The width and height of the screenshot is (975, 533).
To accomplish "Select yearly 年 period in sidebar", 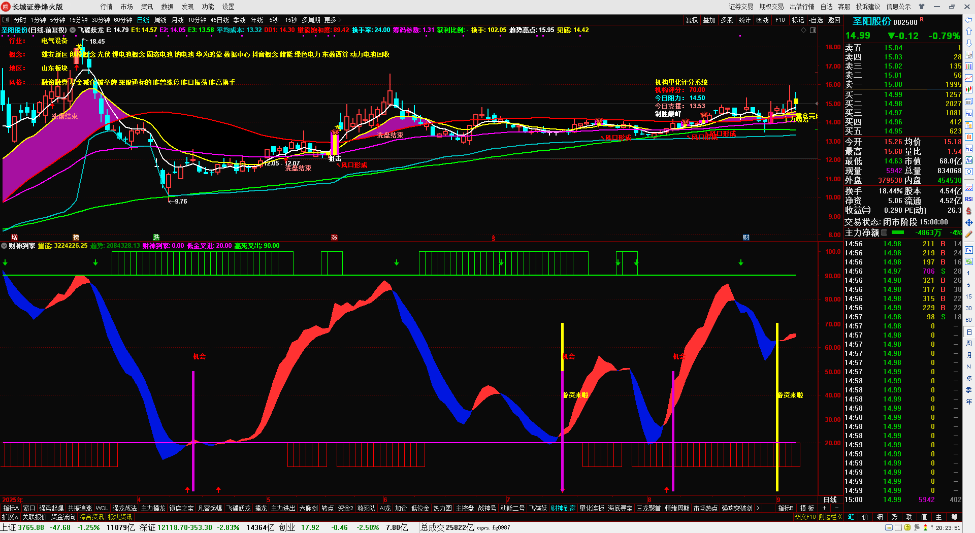I will click(968, 402).
